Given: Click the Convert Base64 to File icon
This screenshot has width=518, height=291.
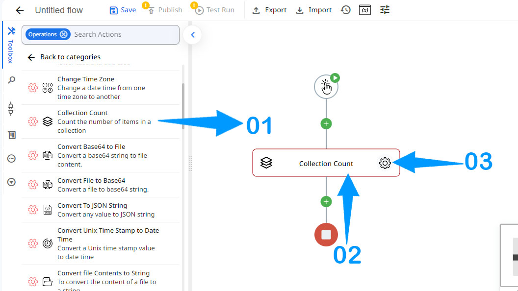Looking at the screenshot, I should click(48, 155).
